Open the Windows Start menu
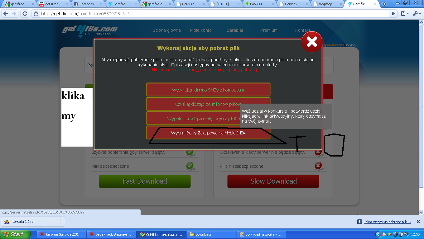Screen dimensions: 424x239 [x=15, y=234]
